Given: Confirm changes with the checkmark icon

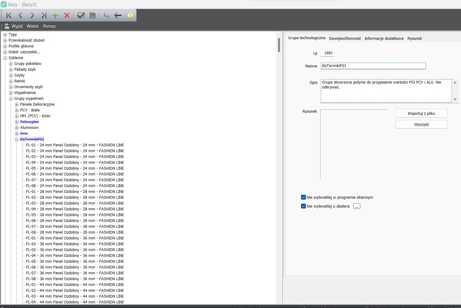Looking at the screenshot, I should [81, 15].
